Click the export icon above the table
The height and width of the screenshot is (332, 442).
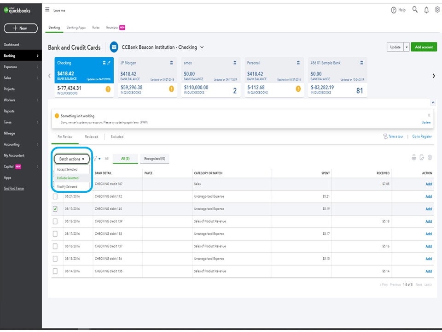point(422,158)
